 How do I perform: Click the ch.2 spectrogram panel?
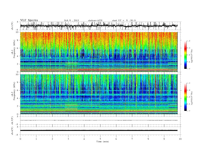click(99, 94)
